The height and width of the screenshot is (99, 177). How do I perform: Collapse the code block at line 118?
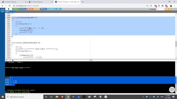(x=11, y=45)
